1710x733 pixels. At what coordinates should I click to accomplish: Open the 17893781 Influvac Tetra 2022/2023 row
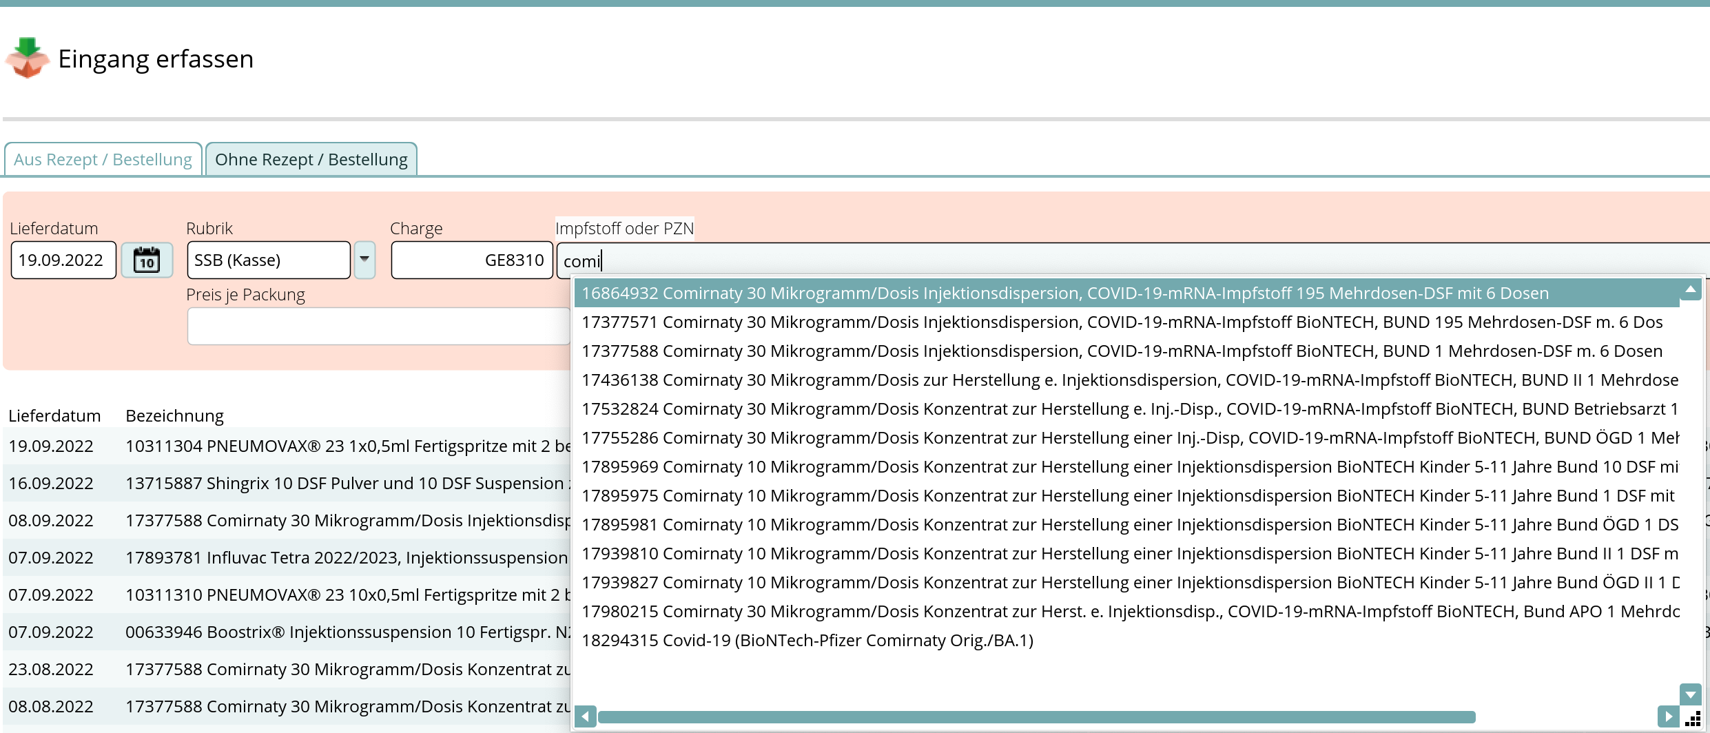pos(288,557)
